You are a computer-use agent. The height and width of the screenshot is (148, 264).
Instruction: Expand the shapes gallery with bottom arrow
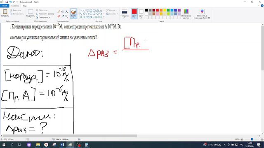[x=104, y=17]
